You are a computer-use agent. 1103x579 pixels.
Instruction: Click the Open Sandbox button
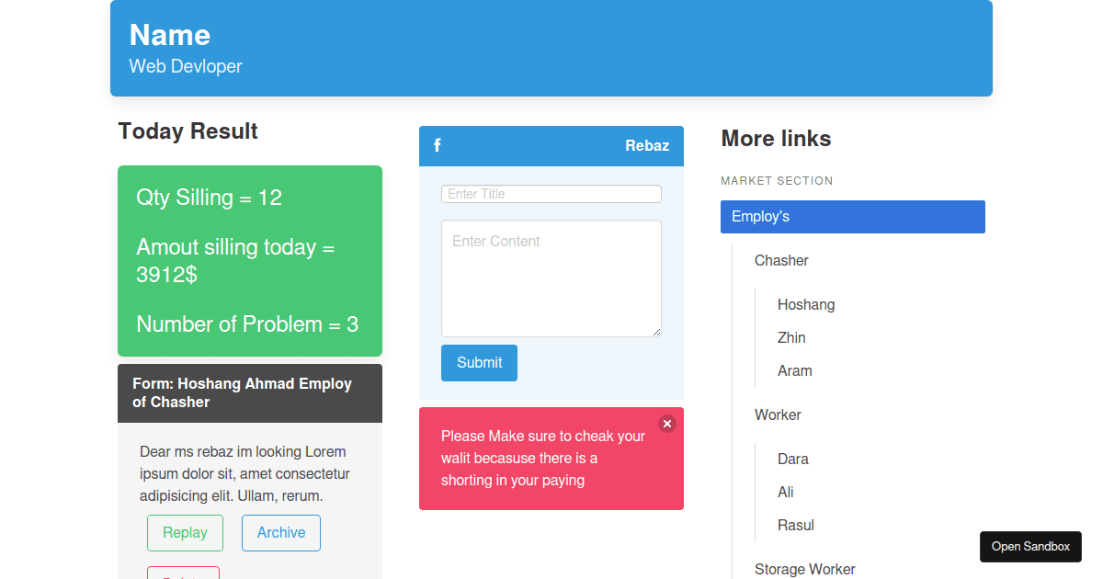click(1030, 546)
